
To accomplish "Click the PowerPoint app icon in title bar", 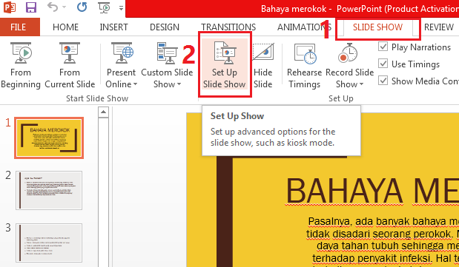I will click(10, 7).
